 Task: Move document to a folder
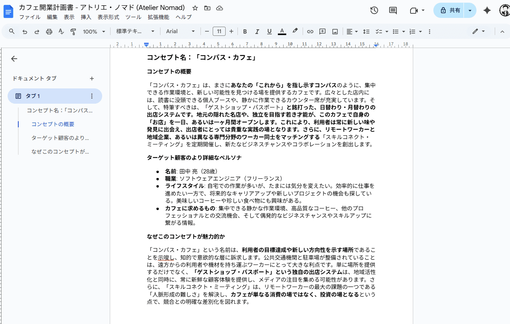(207, 8)
